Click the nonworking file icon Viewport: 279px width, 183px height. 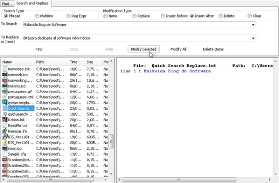click(5, 80)
